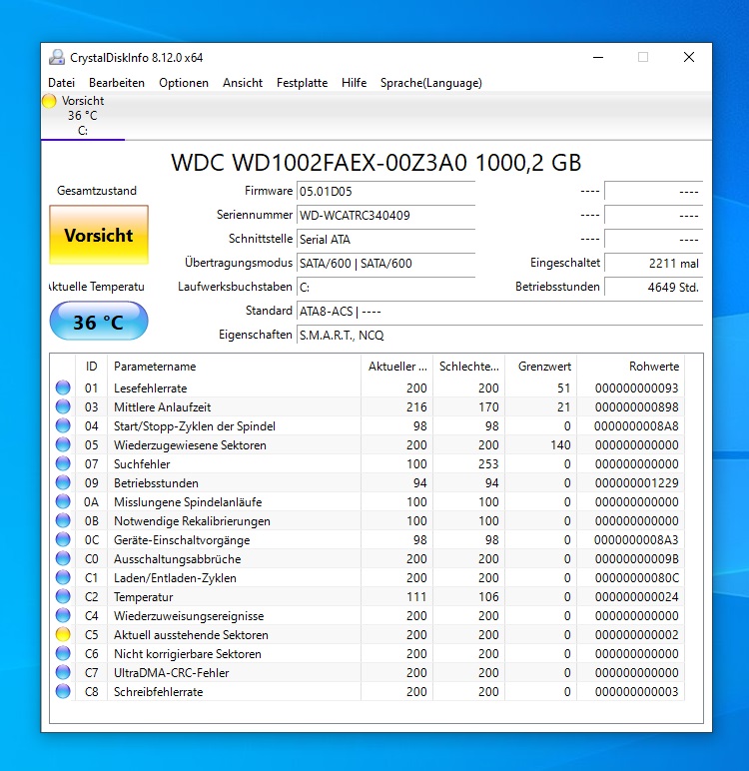Click the Firmware field 05.01D05
749x771 pixels.
tap(386, 192)
